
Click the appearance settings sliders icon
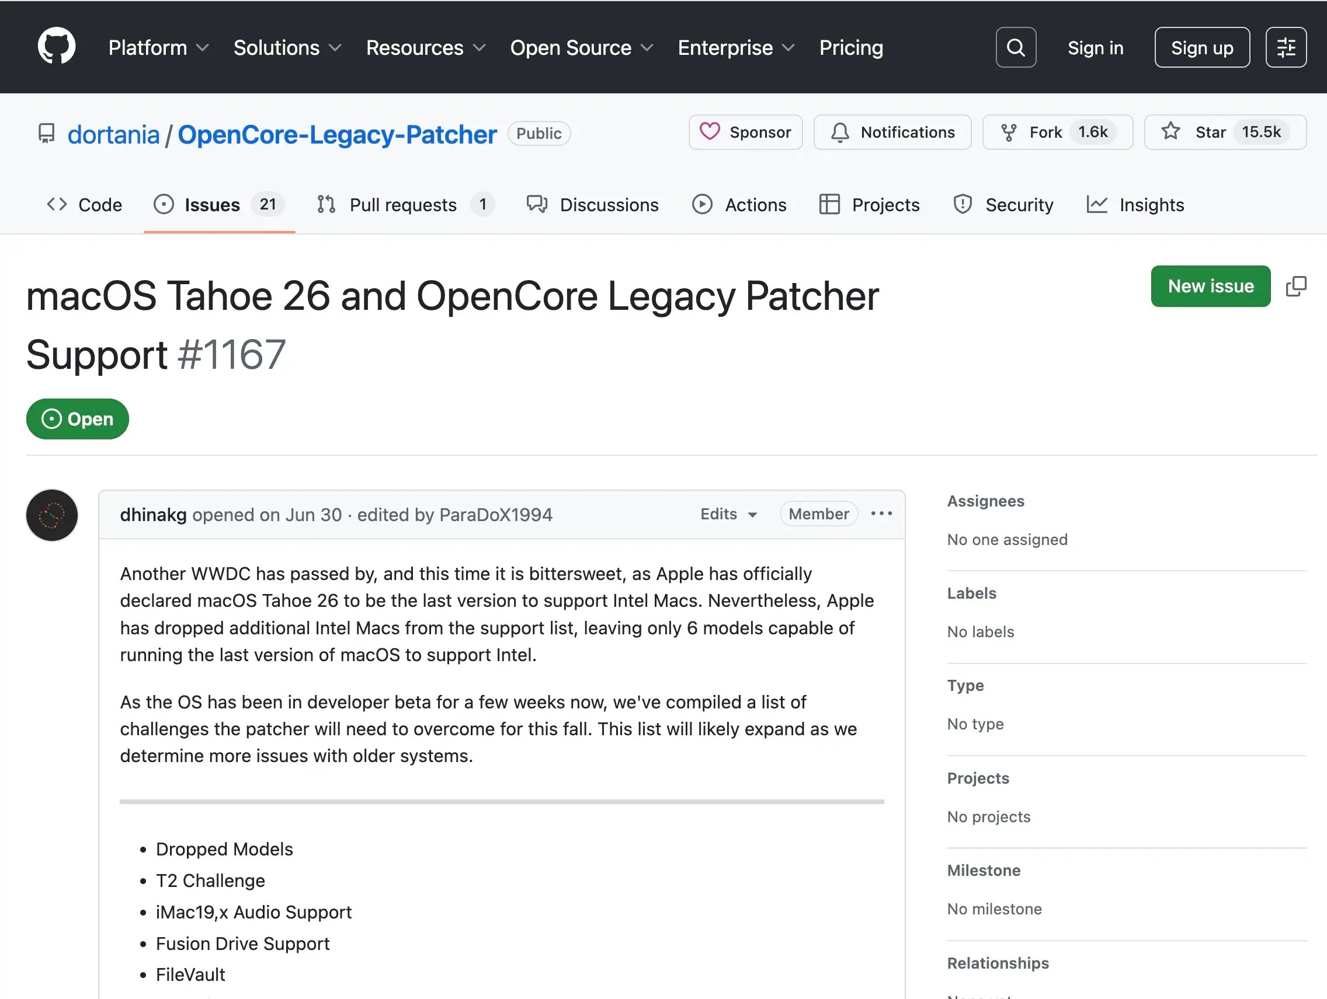coord(1286,47)
